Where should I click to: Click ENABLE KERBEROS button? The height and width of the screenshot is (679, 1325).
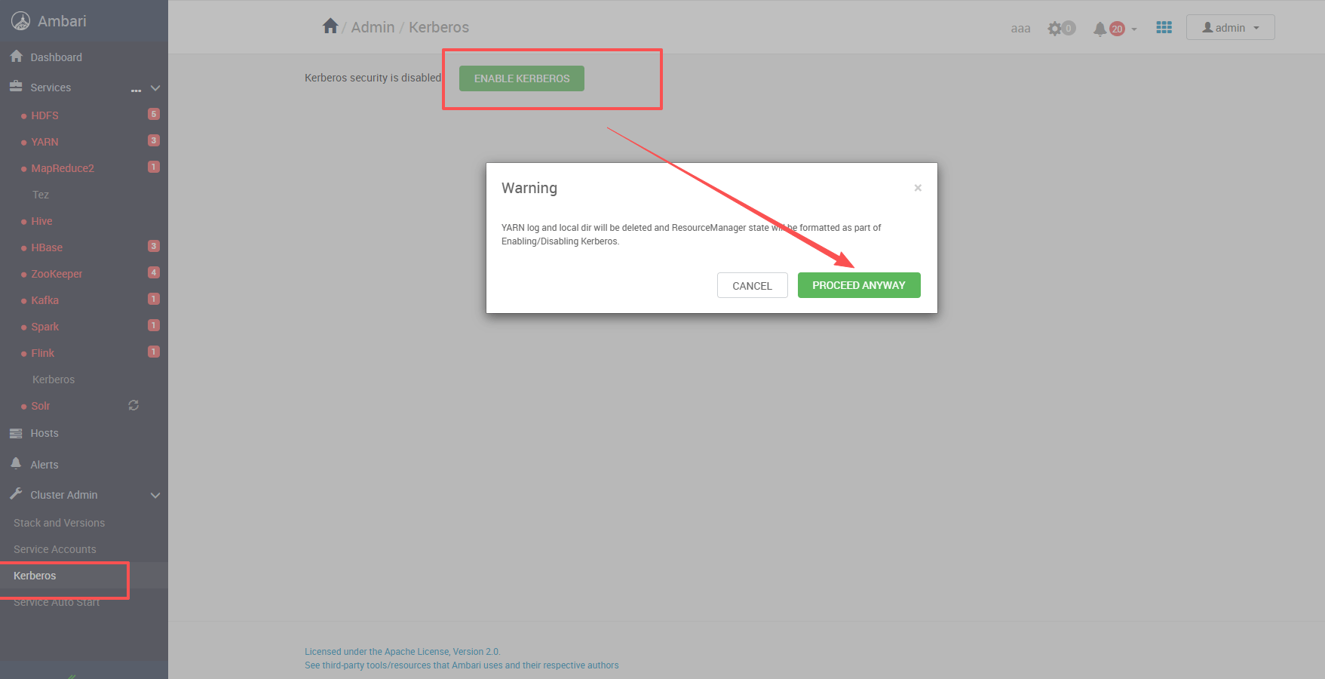pyautogui.click(x=522, y=78)
